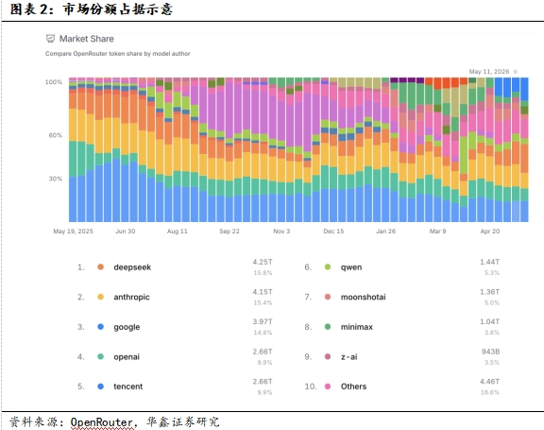Click openai's '2.66T' token value
The width and height of the screenshot is (544, 430).
[263, 352]
